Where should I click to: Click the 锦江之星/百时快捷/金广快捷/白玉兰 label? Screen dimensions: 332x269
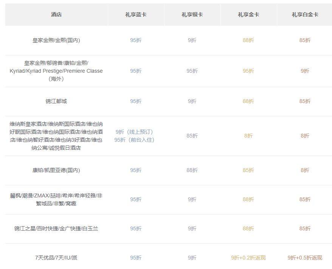point(56,229)
